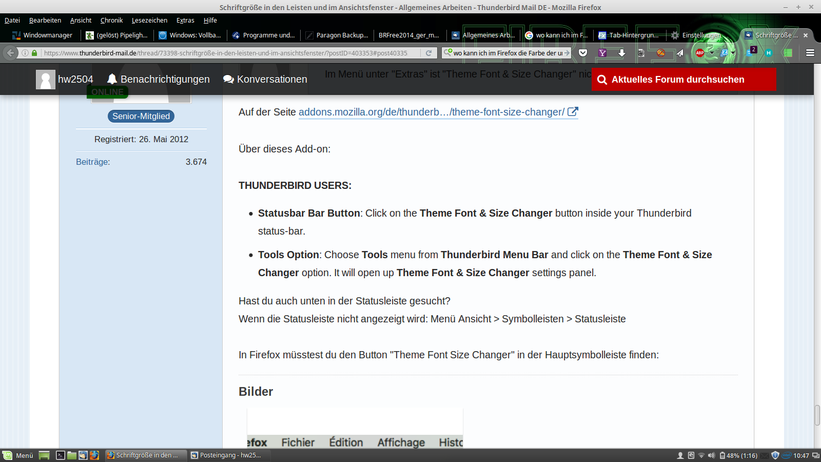Screen dimensions: 821x462
Task: Click the update shield tray icon
Action: point(775,455)
